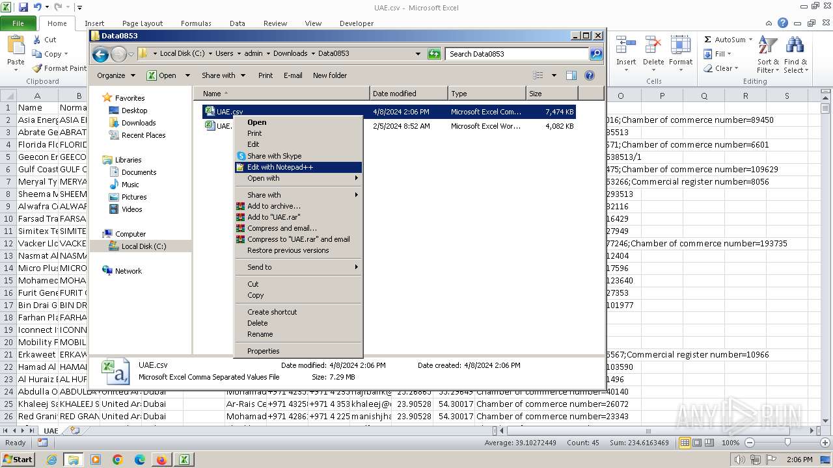
Task: Click the Undo icon in Excel title bar
Action: (38, 8)
